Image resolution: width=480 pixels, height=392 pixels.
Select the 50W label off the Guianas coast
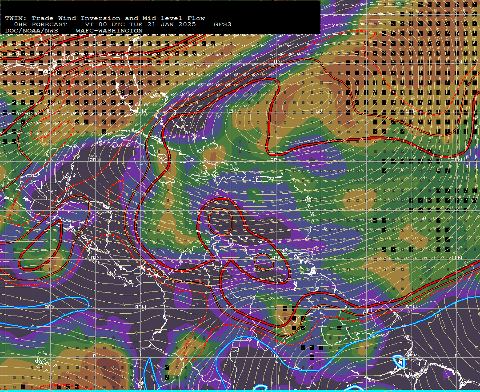pos(411,307)
